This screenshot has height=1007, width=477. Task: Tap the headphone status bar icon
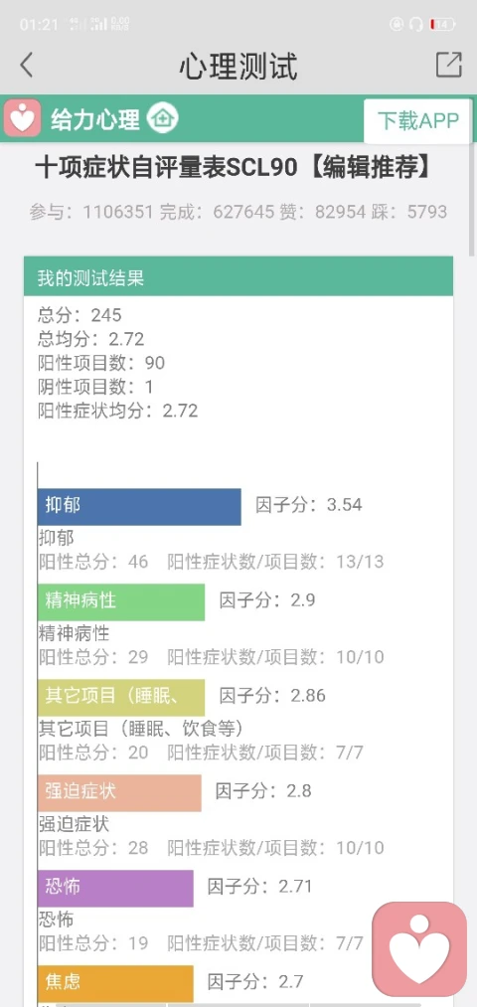point(415,25)
